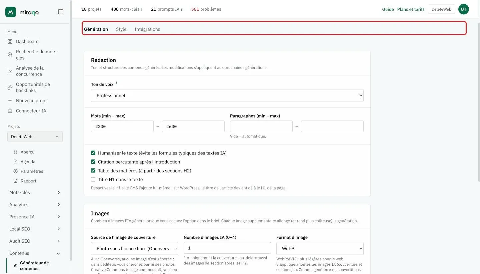The width and height of the screenshot is (480, 274).
Task: Uncheck Humaniser le texte checkbox
Action: point(93,153)
